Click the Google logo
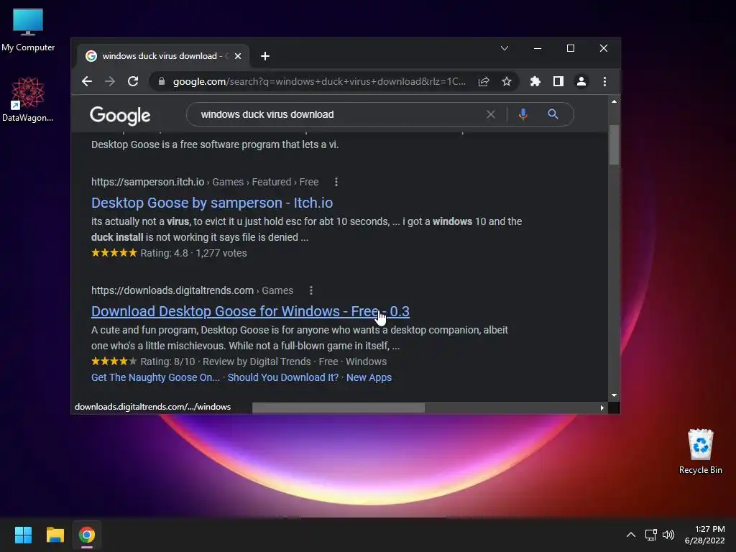The width and height of the screenshot is (736, 552). coord(120,116)
